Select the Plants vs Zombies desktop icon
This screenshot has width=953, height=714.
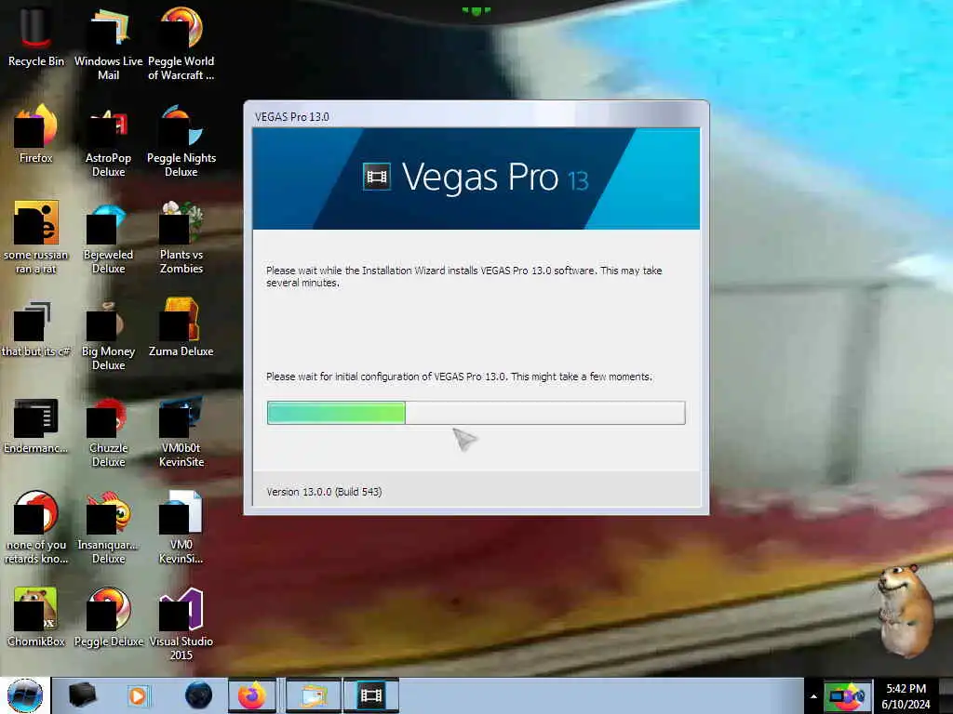tap(181, 237)
